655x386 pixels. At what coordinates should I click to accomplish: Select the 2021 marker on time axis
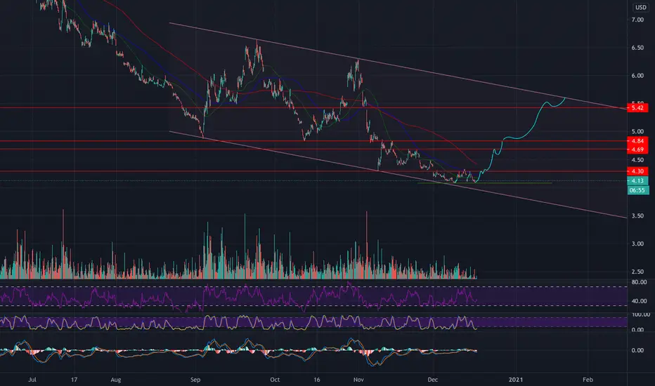click(x=515, y=380)
